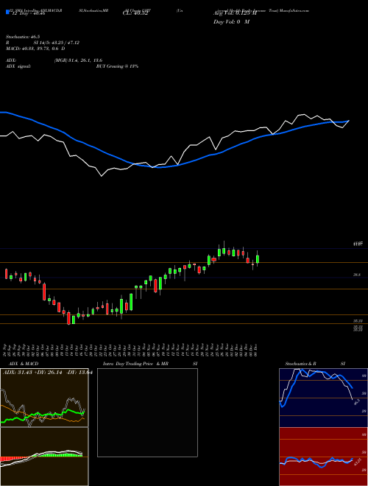The height and width of the screenshot is (486, 368).
Task: Open the MACD histogram chart panel
Action: coord(44,457)
